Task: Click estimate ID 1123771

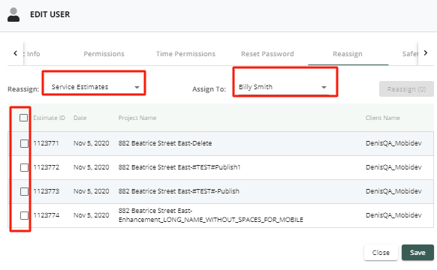Action: 47,143
